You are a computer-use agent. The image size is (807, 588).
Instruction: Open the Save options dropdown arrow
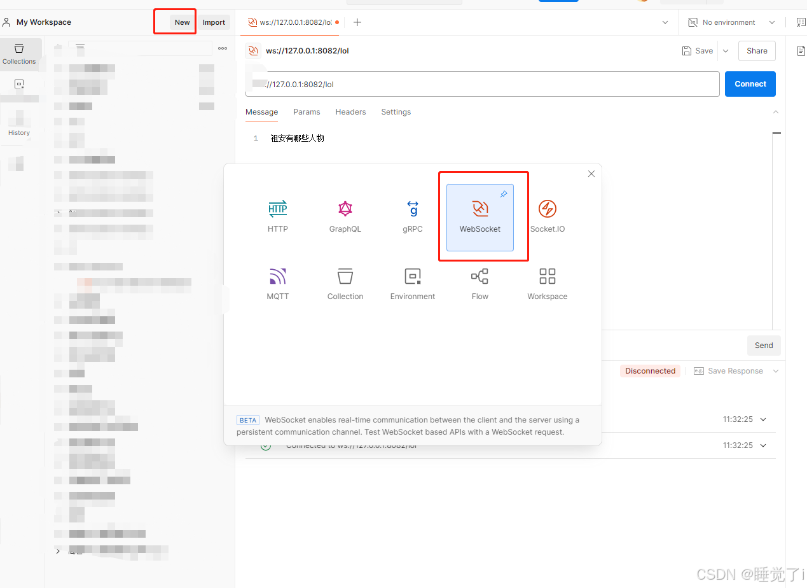725,50
